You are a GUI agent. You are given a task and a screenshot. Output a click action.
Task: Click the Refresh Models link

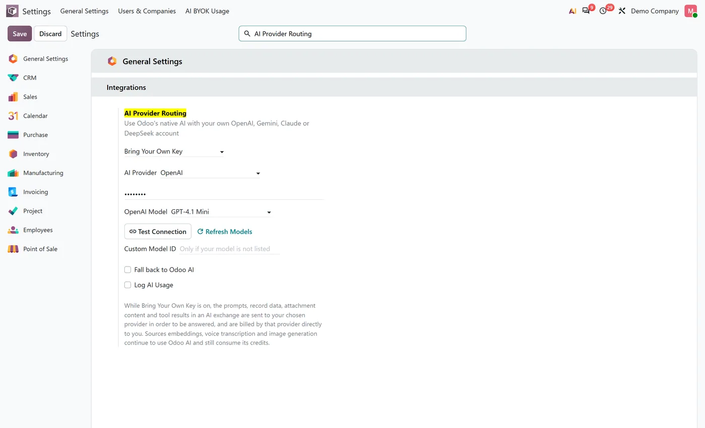click(x=225, y=231)
